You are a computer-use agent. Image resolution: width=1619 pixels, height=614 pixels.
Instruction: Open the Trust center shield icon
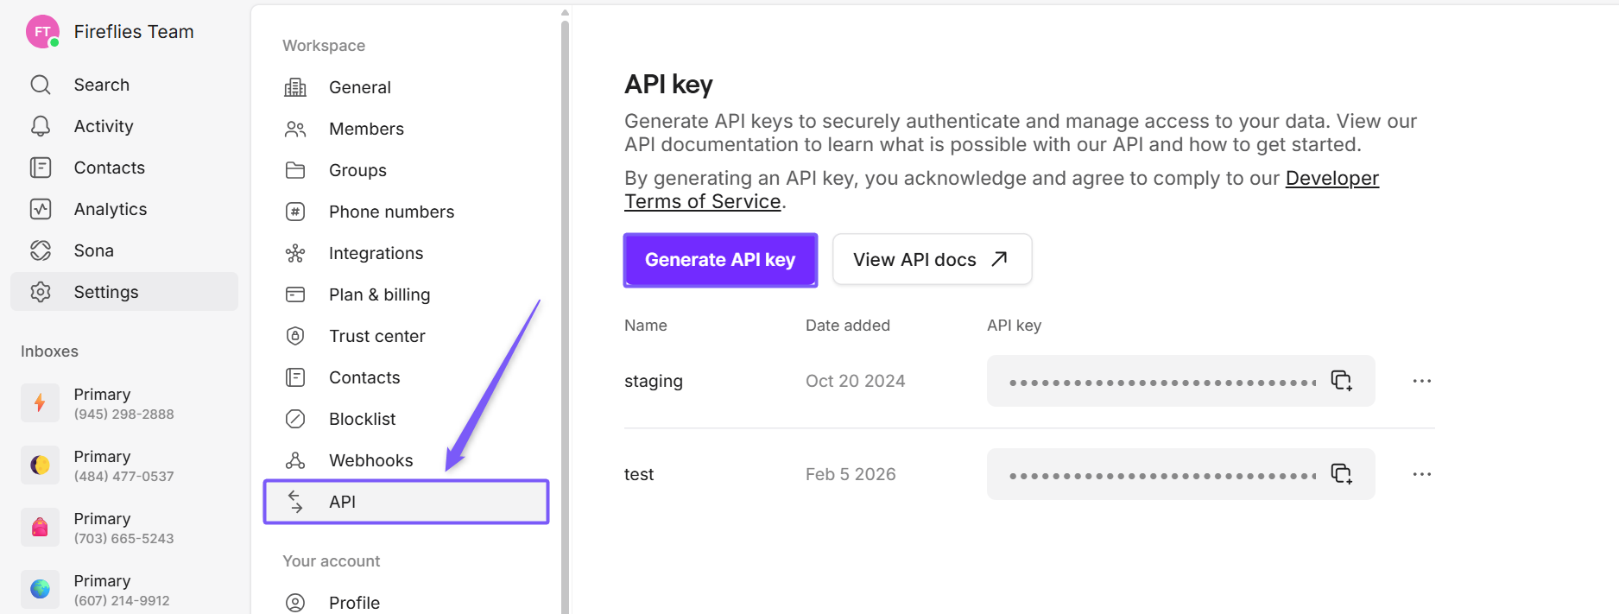click(295, 336)
